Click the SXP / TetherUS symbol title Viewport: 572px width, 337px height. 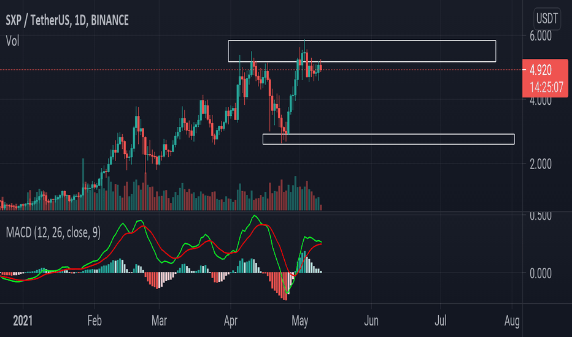(x=67, y=20)
